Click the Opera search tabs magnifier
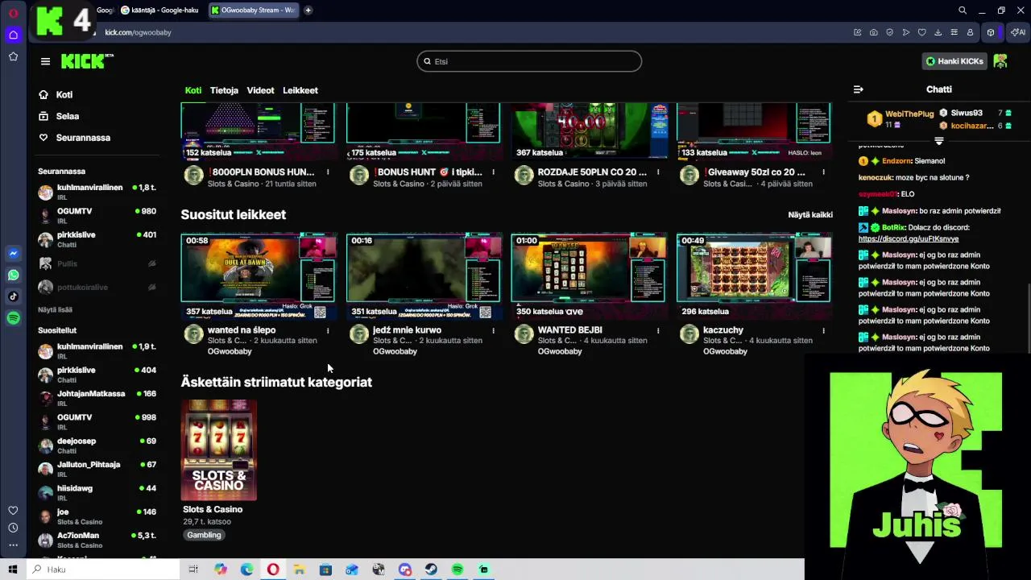 coord(963,10)
